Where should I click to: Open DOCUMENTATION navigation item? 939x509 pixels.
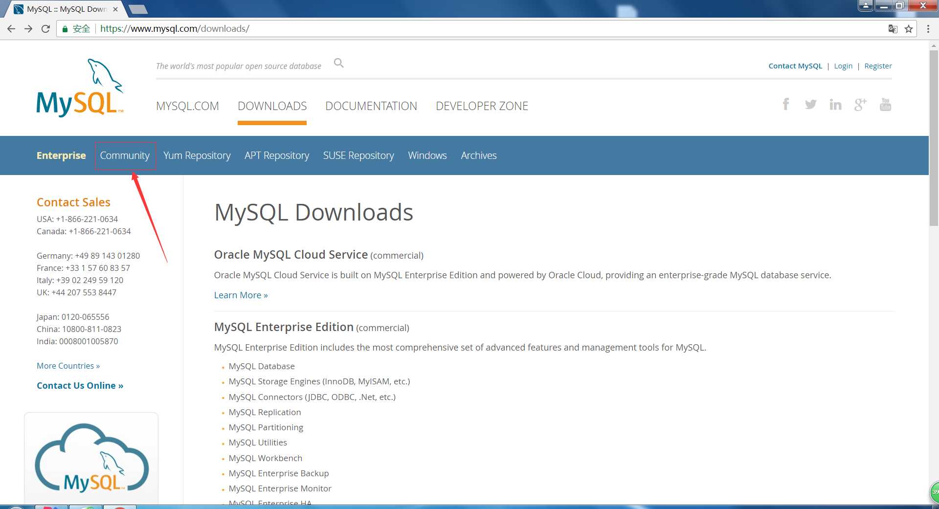click(371, 106)
